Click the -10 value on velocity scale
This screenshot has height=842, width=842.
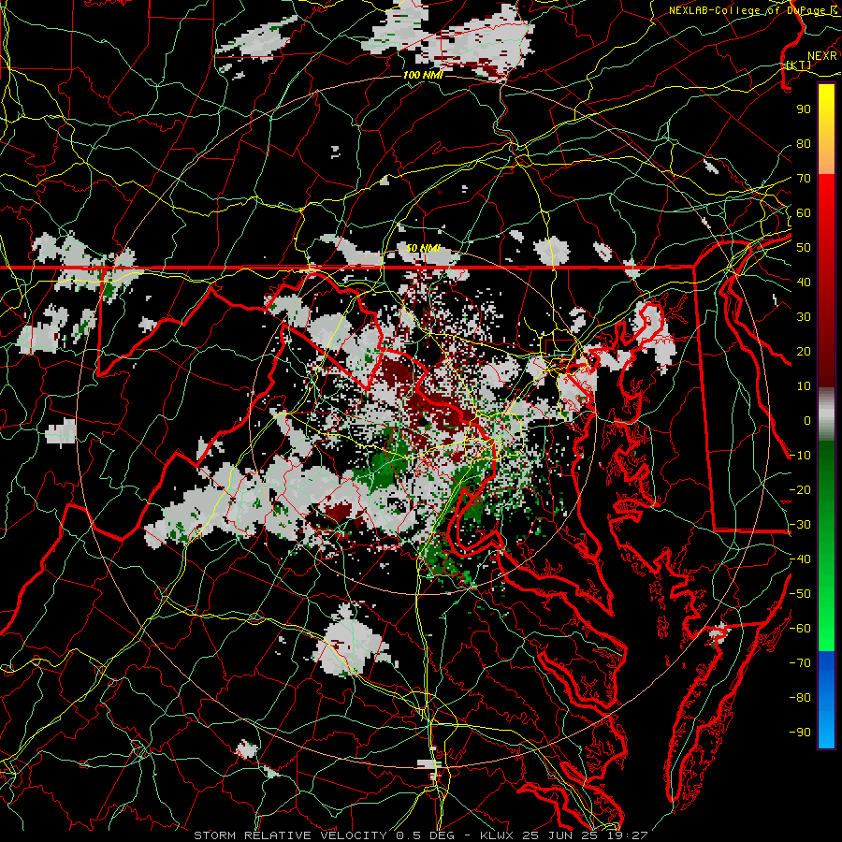click(x=800, y=456)
